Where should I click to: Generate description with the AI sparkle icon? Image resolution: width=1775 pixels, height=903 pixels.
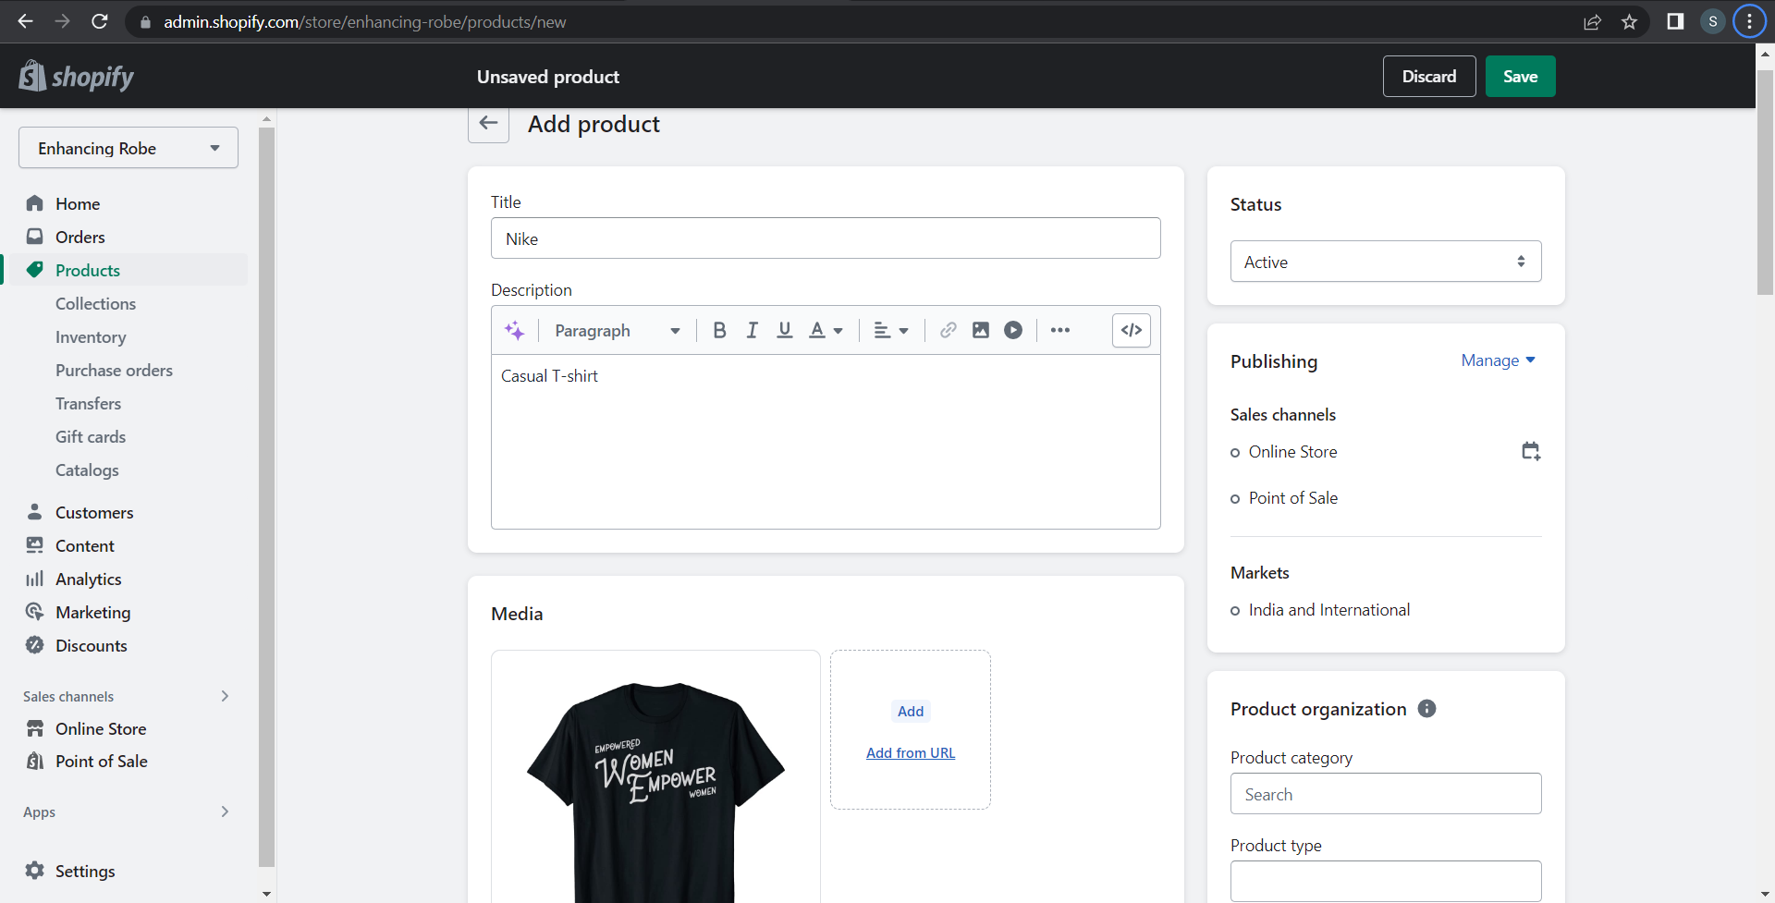515,330
